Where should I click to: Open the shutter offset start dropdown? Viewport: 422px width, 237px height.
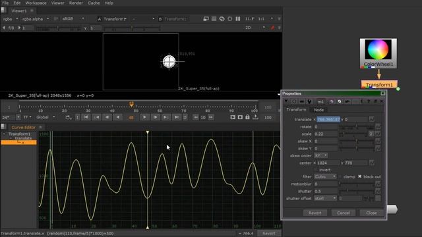coord(325,198)
